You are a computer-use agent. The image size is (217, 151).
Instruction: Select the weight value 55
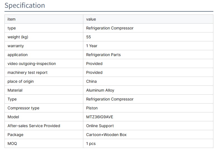[x=89, y=37]
